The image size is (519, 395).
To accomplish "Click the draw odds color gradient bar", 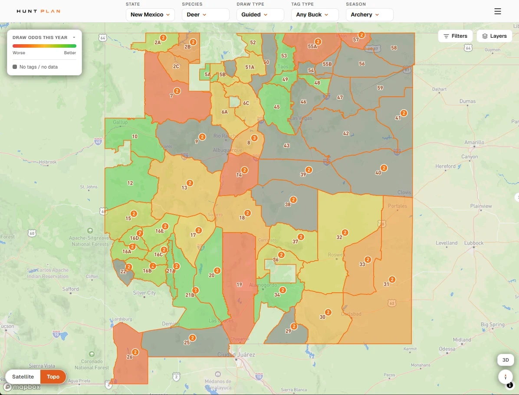I will (44, 46).
